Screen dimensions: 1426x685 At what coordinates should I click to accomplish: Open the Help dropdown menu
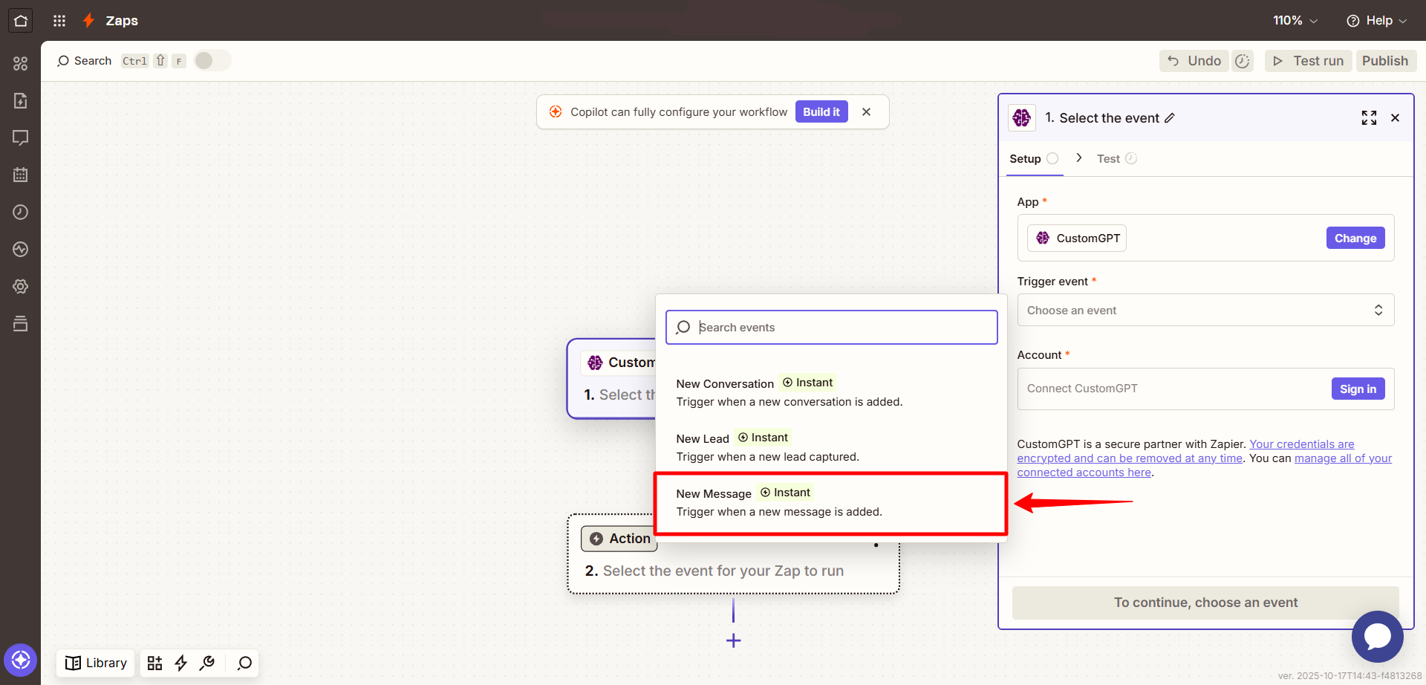pyautogui.click(x=1376, y=20)
